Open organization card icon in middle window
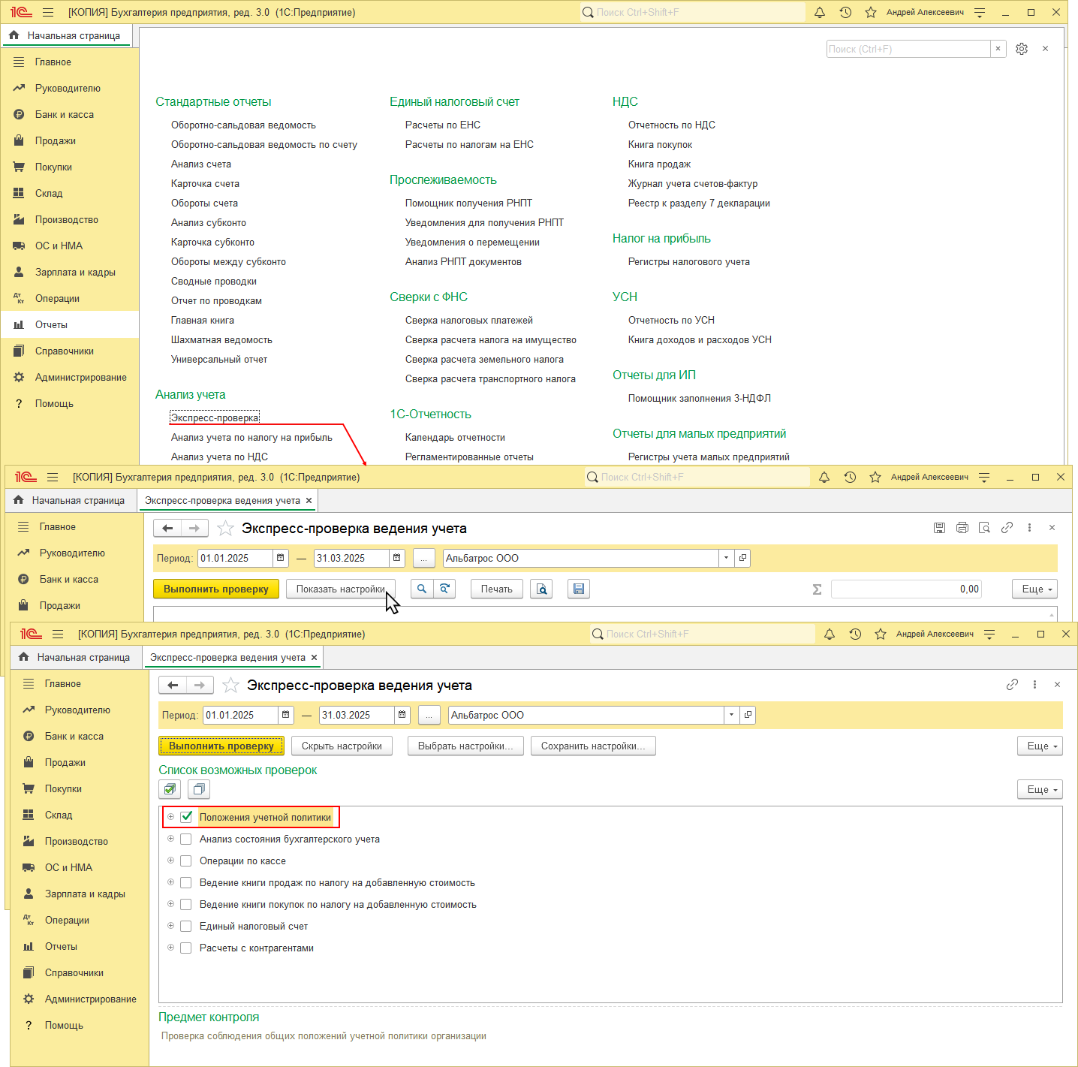The height and width of the screenshot is (1067, 1078). point(742,558)
